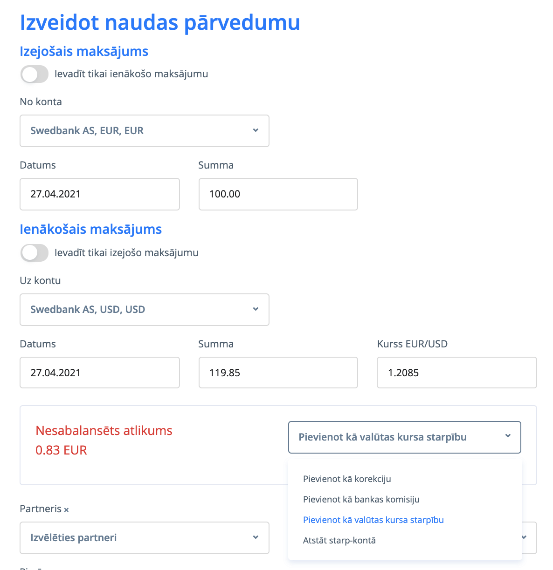Click the outgoing payment date field
The height and width of the screenshot is (570, 553).
click(99, 194)
